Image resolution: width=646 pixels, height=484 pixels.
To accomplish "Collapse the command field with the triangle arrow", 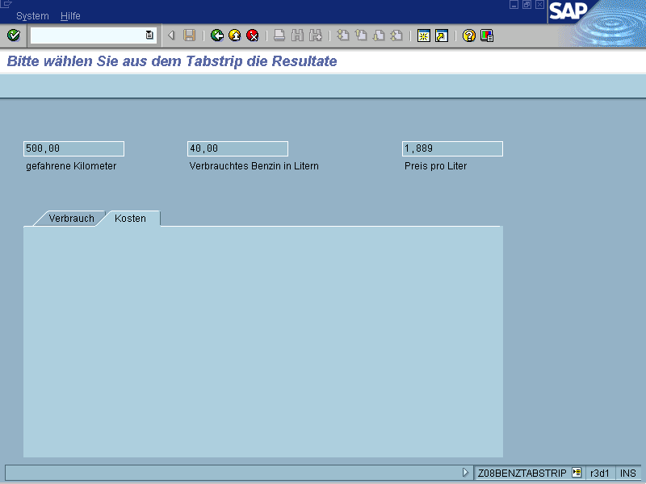I will [171, 35].
